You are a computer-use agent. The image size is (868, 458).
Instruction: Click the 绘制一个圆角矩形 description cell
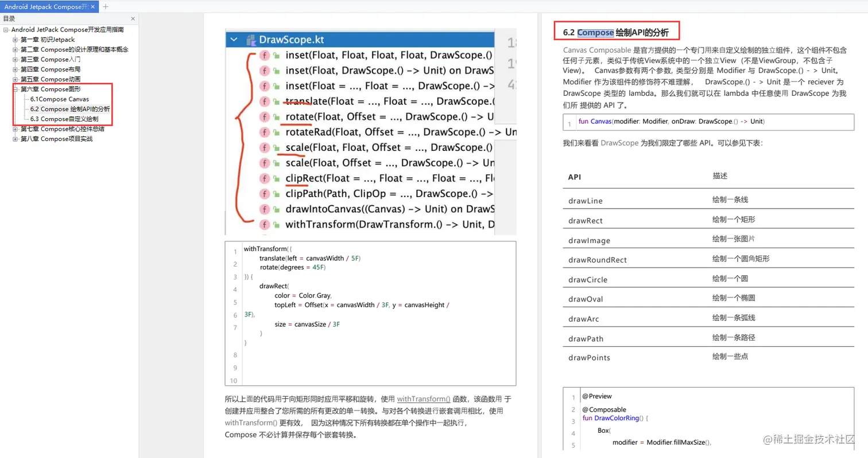coord(741,259)
